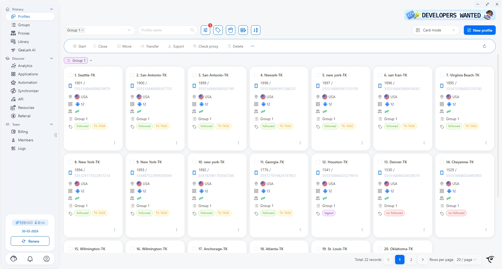This screenshot has height=269, width=502.
Task: Open the Profiles section in sidebar
Action: point(30,16)
